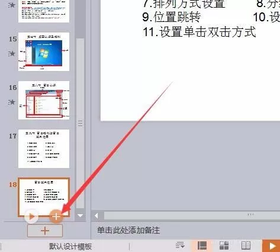
Task: Toggle notes panel icon in status bar
Action: [x=180, y=245]
